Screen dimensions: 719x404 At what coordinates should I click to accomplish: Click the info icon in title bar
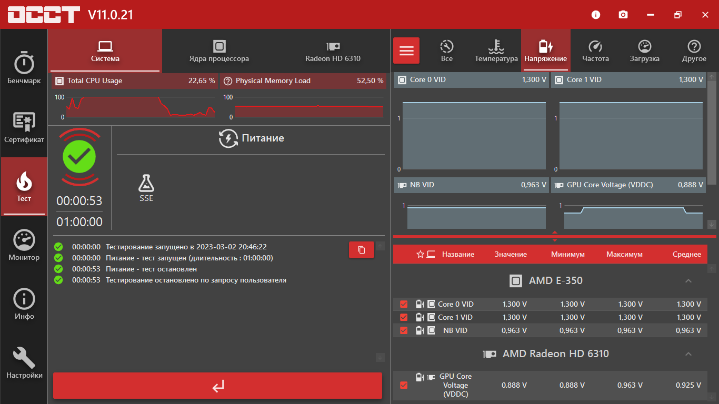coord(596,15)
